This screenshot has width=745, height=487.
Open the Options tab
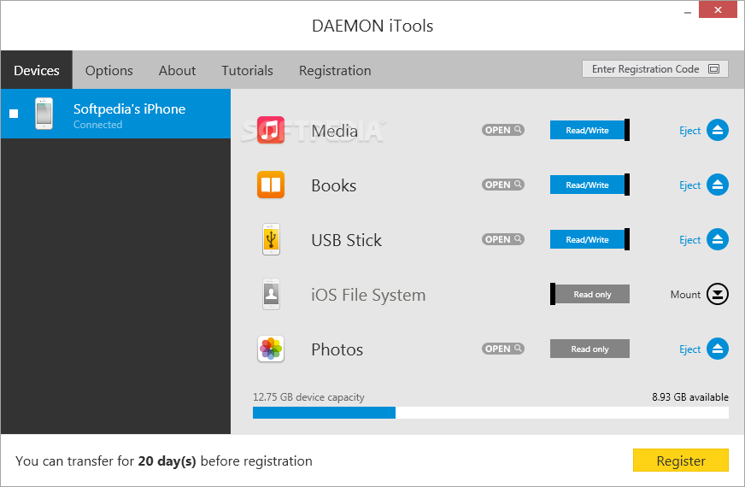[109, 71]
